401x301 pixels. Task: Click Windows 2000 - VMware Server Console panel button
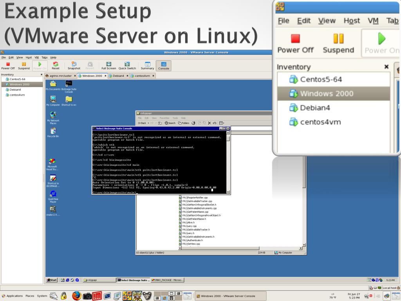coord(231,296)
